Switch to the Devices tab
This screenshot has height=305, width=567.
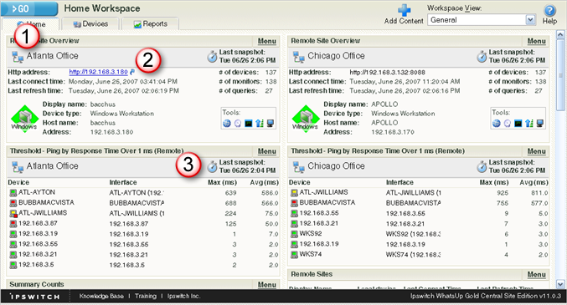90,24
